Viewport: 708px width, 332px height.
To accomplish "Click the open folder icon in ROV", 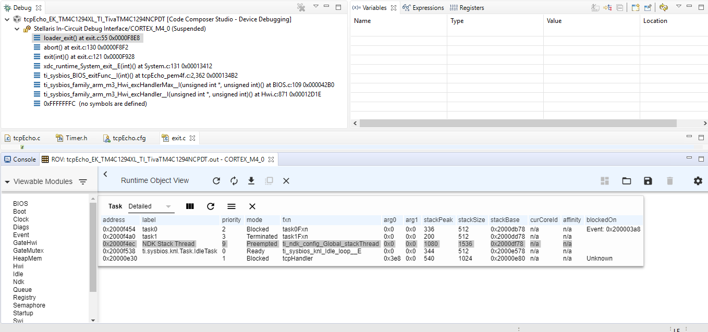I will (627, 181).
